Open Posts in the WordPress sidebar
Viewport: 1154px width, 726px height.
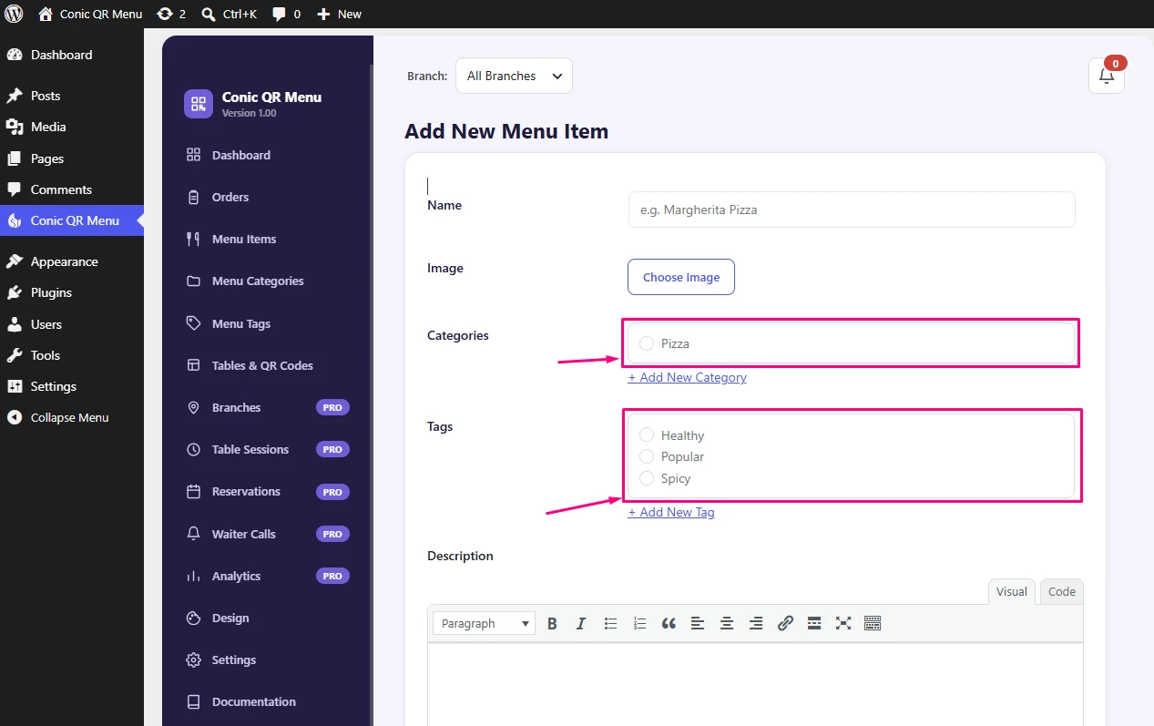click(x=72, y=96)
